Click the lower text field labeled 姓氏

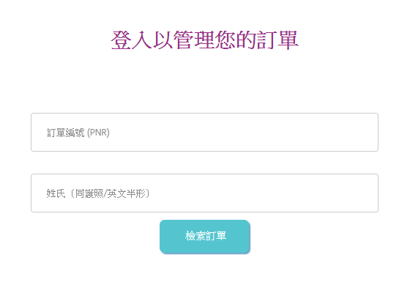[204, 193]
